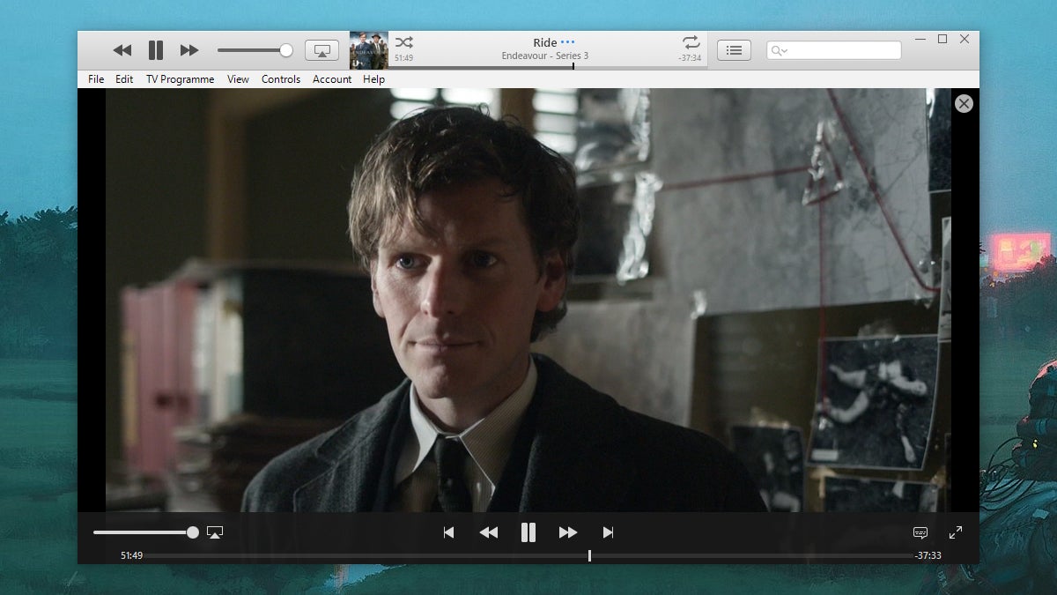Close the video overlay with the X button
The width and height of the screenshot is (1057, 595).
(x=964, y=103)
